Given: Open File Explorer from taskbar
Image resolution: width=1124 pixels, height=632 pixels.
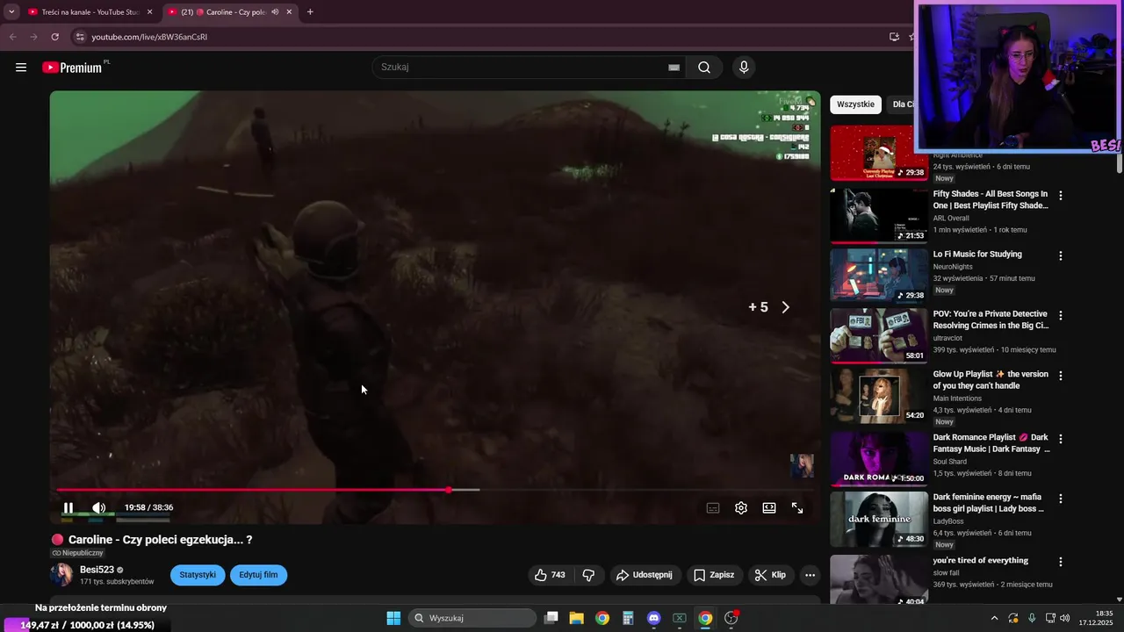Looking at the screenshot, I should tap(576, 618).
